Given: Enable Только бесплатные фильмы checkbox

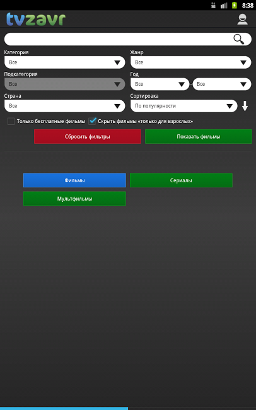Looking at the screenshot, I should 11,121.
